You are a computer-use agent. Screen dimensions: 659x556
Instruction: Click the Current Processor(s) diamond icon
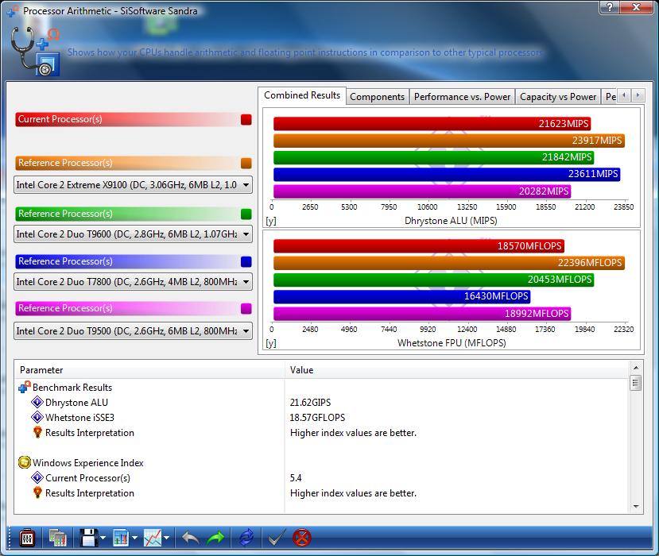coord(37,477)
